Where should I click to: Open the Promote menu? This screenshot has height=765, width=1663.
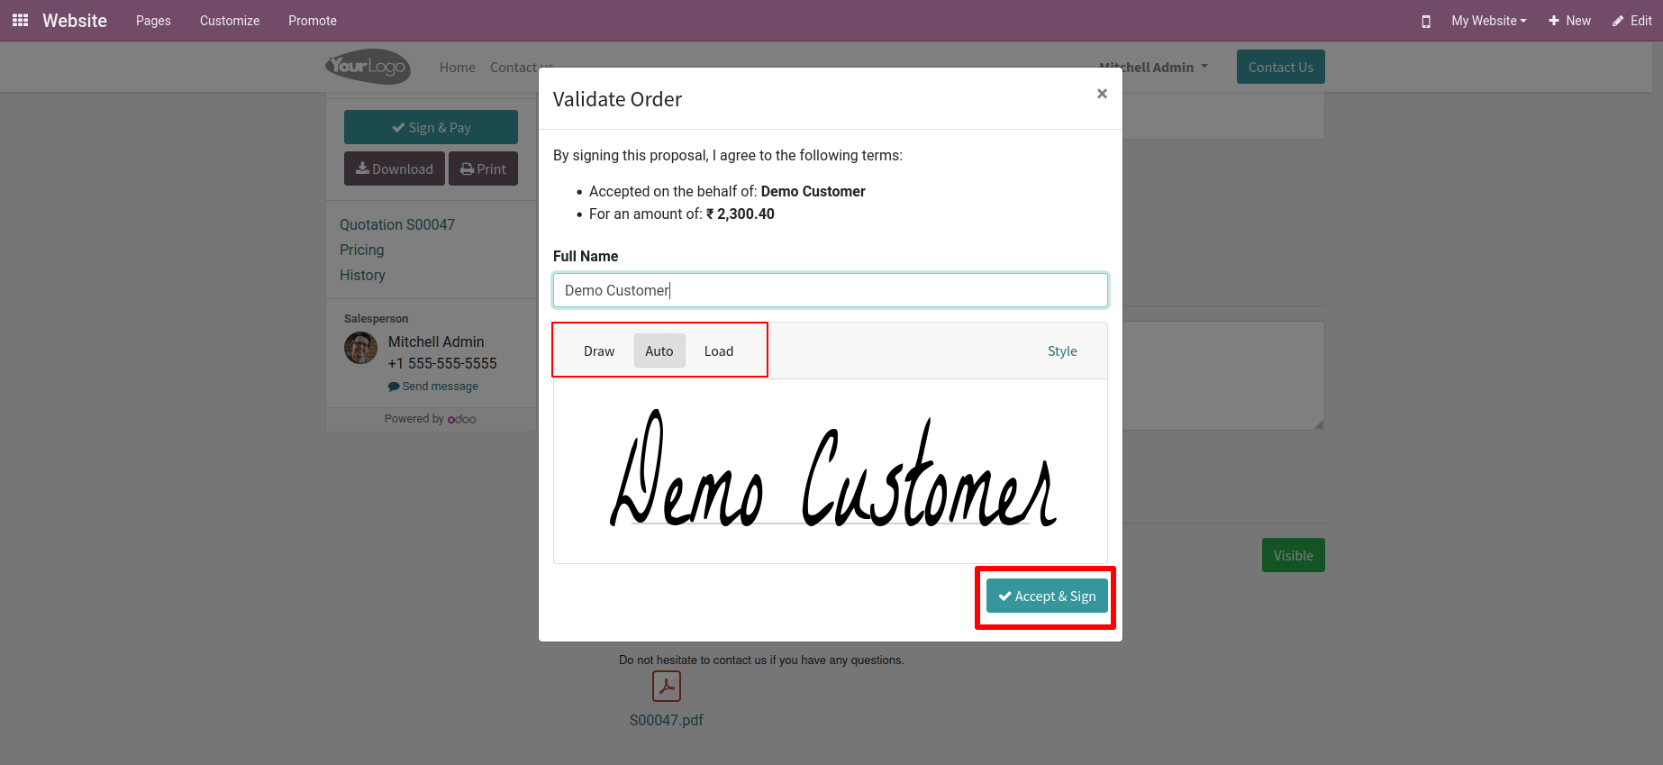click(313, 21)
